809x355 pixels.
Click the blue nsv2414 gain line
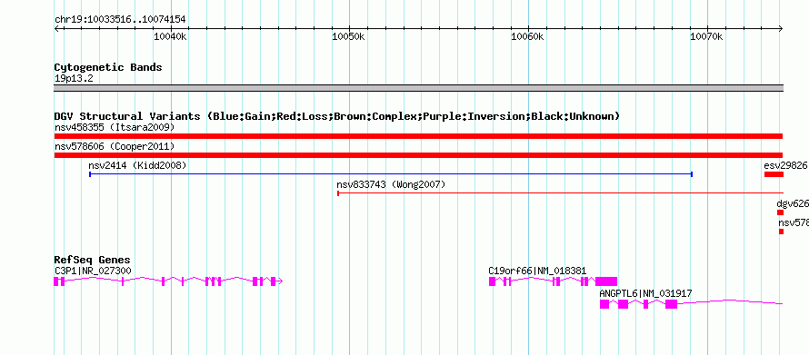(x=391, y=174)
